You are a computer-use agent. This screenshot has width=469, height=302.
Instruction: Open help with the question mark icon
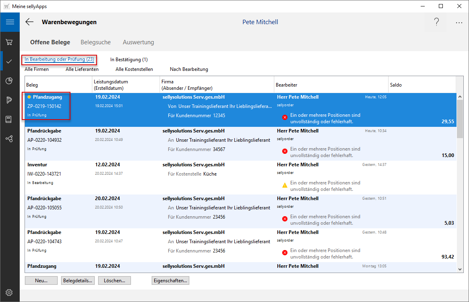click(x=436, y=22)
